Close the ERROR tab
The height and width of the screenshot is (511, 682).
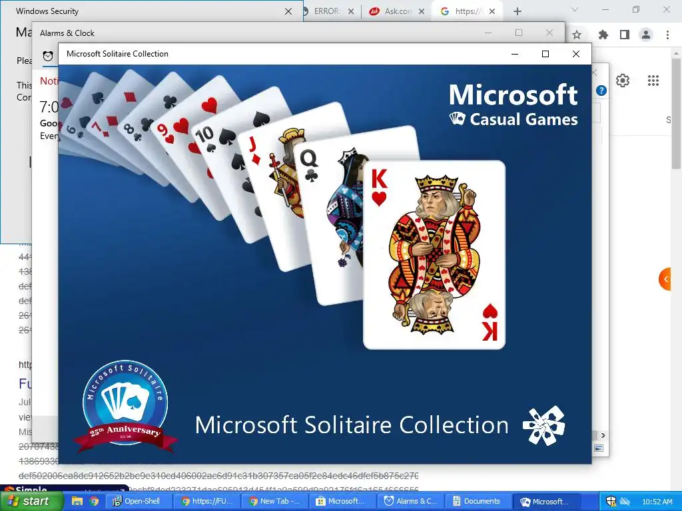tap(351, 11)
